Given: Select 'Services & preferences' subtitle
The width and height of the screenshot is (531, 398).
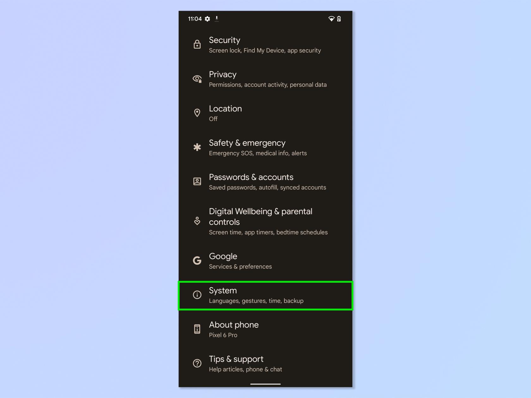Looking at the screenshot, I should pos(240,267).
